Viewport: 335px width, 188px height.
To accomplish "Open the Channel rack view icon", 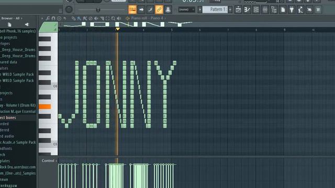I will pos(256,9).
